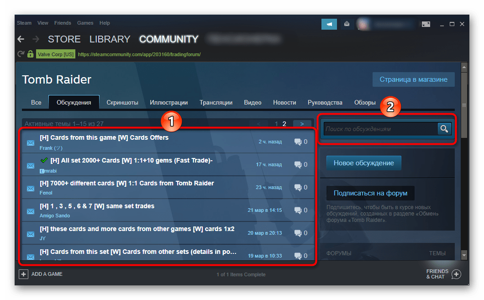Click Valve Corp [US] certificate label

pyautogui.click(x=56, y=54)
